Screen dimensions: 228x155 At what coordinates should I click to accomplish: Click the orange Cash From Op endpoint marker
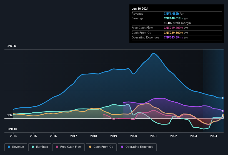(223, 115)
